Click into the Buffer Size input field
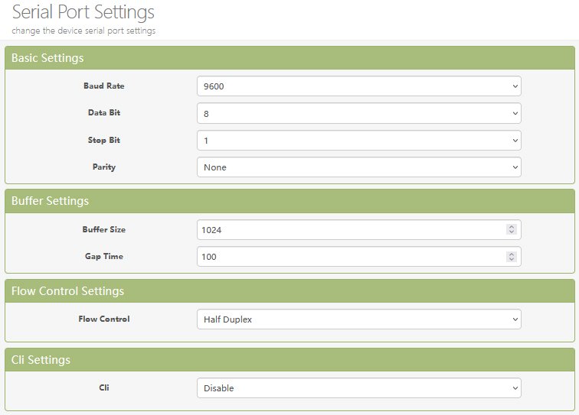The width and height of the screenshot is (579, 415). click(348, 229)
